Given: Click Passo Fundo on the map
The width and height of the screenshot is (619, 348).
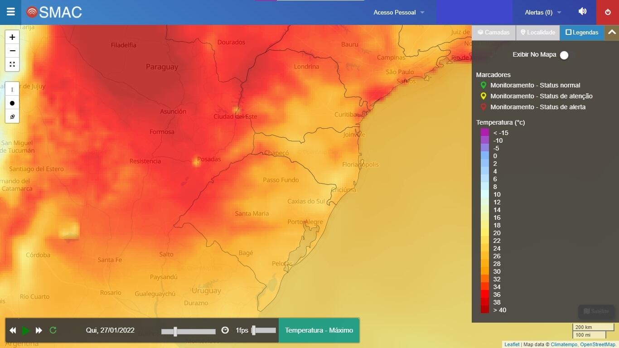Looking at the screenshot, I should tap(280, 180).
